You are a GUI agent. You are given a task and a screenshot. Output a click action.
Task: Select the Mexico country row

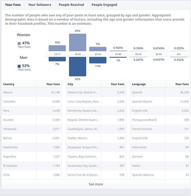pos(31,92)
